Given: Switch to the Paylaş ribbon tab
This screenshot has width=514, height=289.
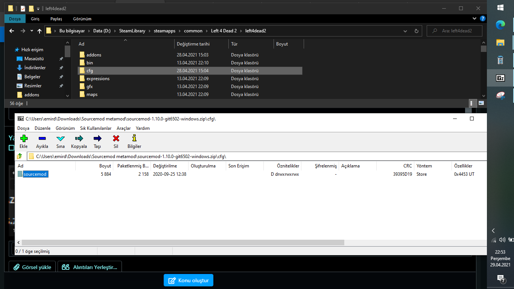Looking at the screenshot, I should click(56, 18).
